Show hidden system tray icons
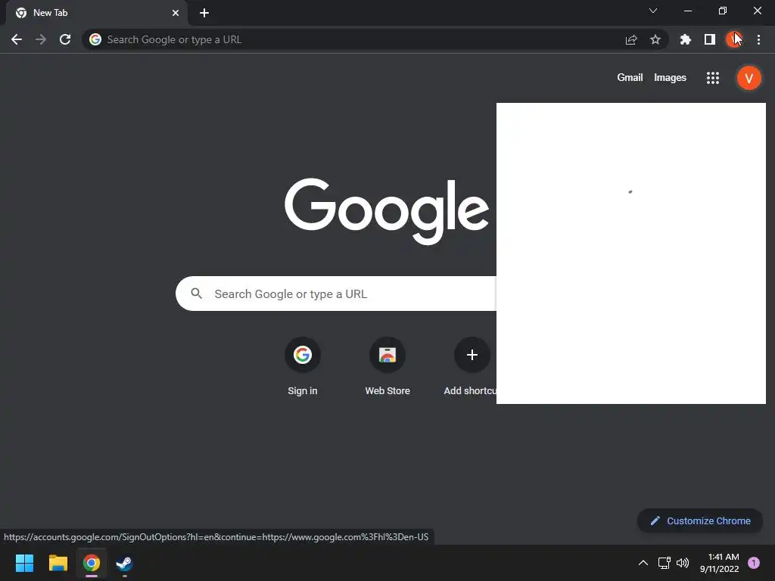The image size is (775, 581). [643, 563]
